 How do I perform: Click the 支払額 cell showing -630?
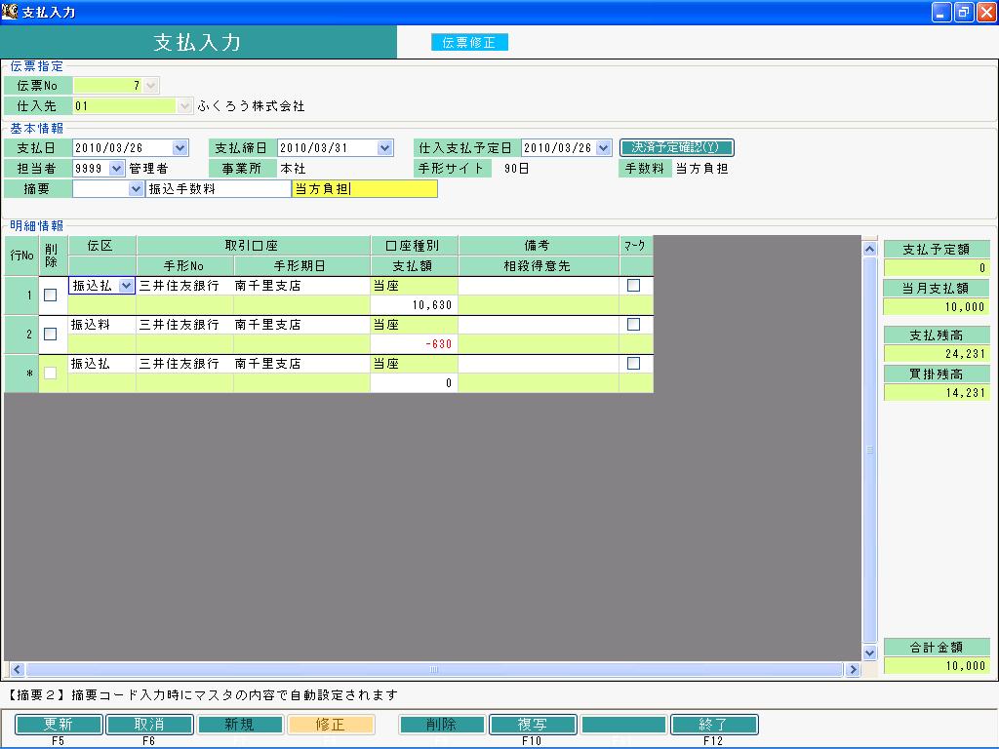414,344
